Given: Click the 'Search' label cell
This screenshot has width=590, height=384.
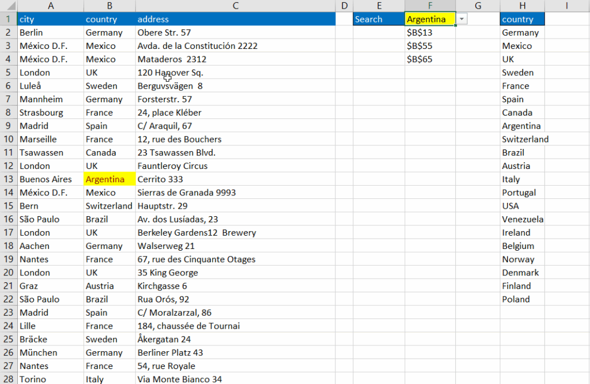Looking at the screenshot, I should [379, 19].
